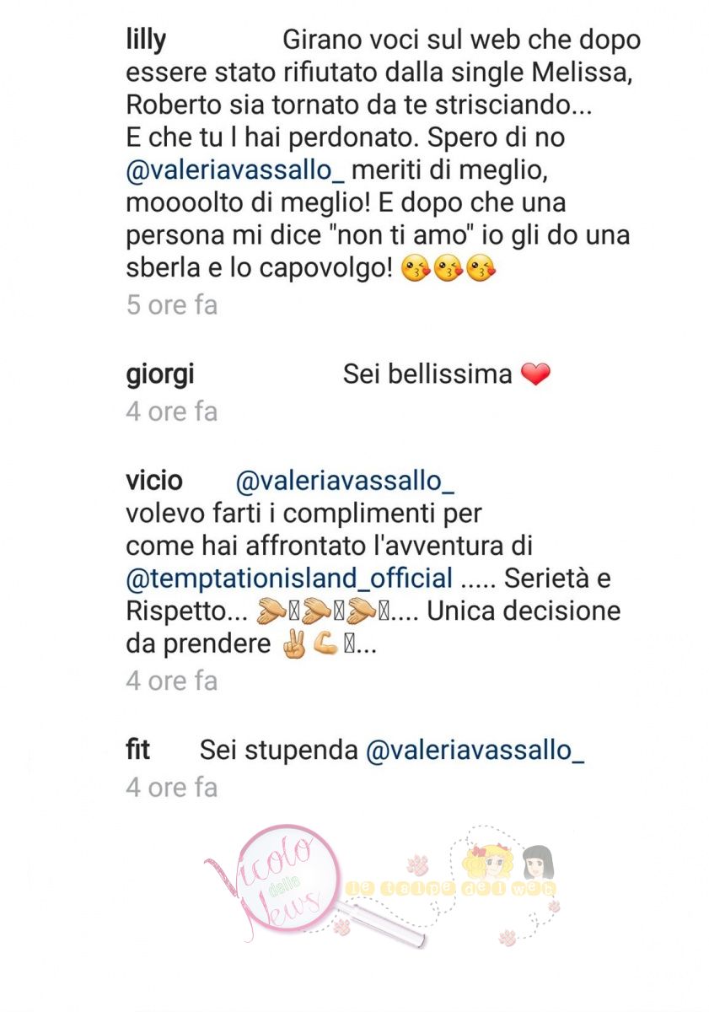
Task: Open fit's profile username
Action: pyautogui.click(x=138, y=750)
